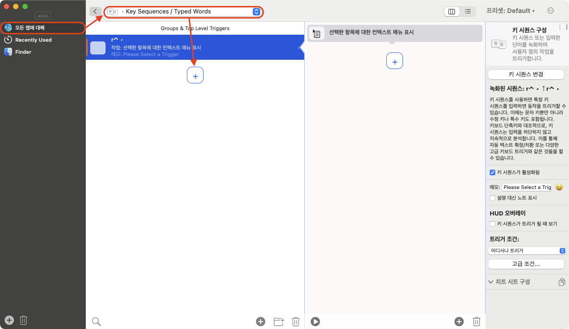
Task: Create a new group folder
Action: point(279,322)
